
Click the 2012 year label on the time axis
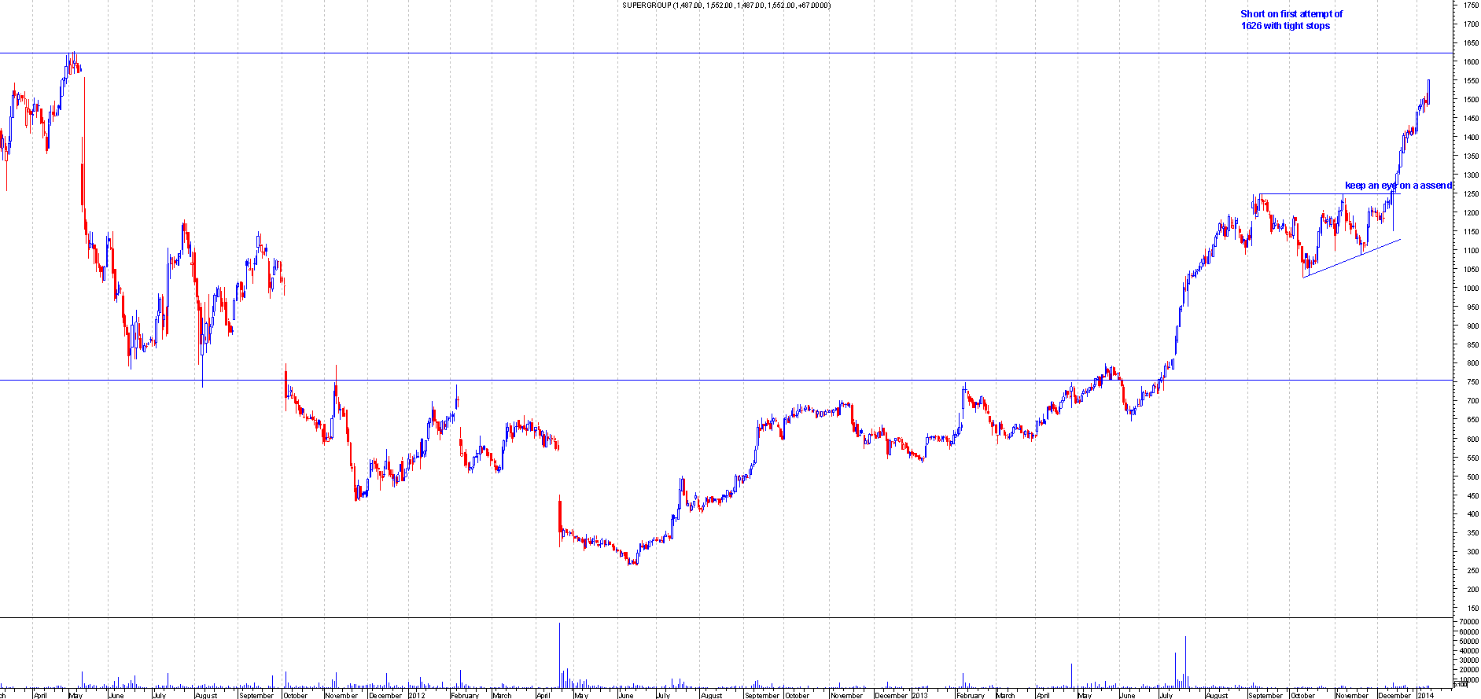[x=416, y=695]
